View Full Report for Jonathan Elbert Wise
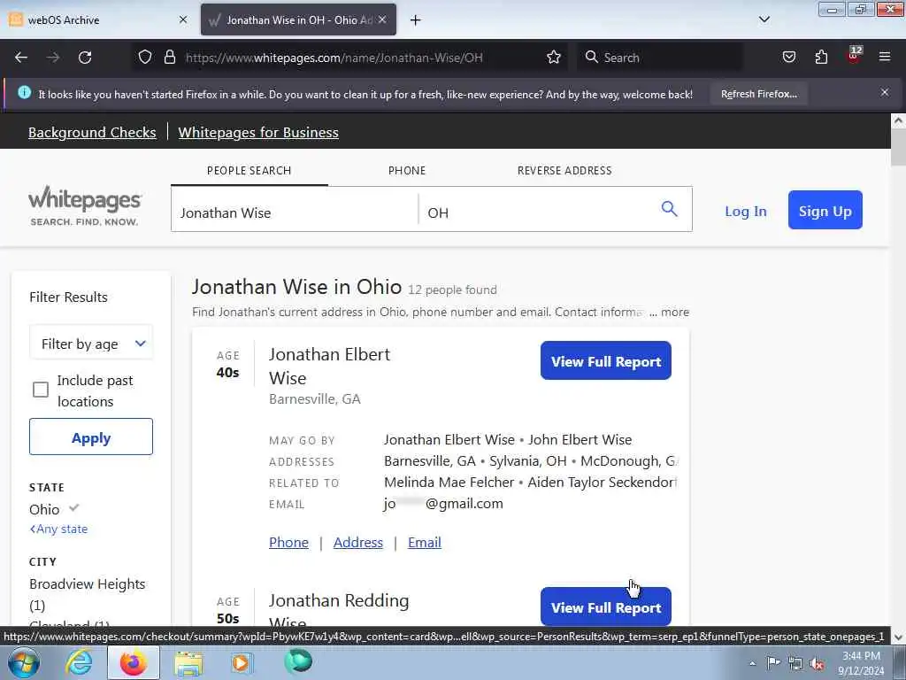This screenshot has height=680, width=906. coord(605,361)
